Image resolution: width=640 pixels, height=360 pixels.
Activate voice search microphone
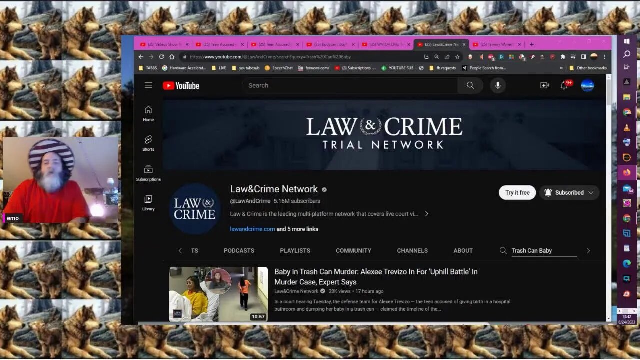click(x=498, y=85)
